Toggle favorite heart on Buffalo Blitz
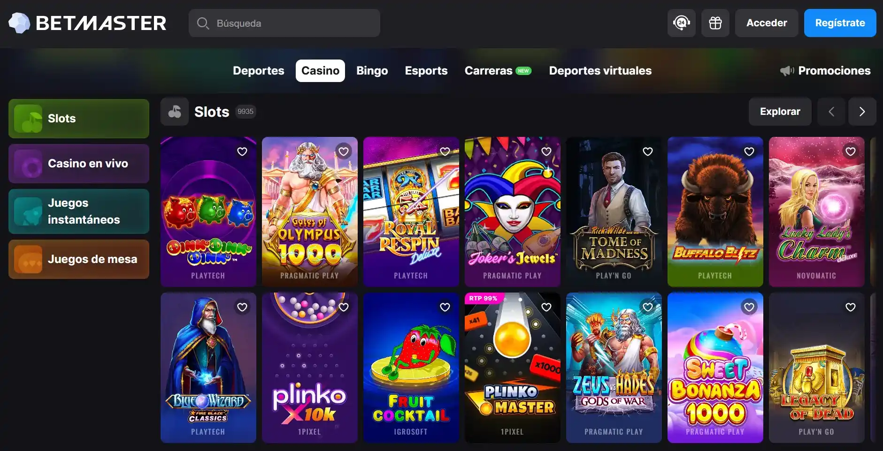Image resolution: width=883 pixels, height=451 pixels. coord(749,151)
